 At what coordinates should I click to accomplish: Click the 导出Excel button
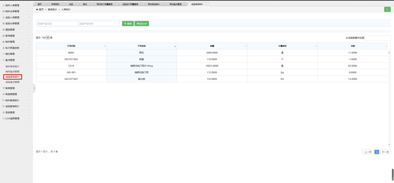(x=142, y=23)
